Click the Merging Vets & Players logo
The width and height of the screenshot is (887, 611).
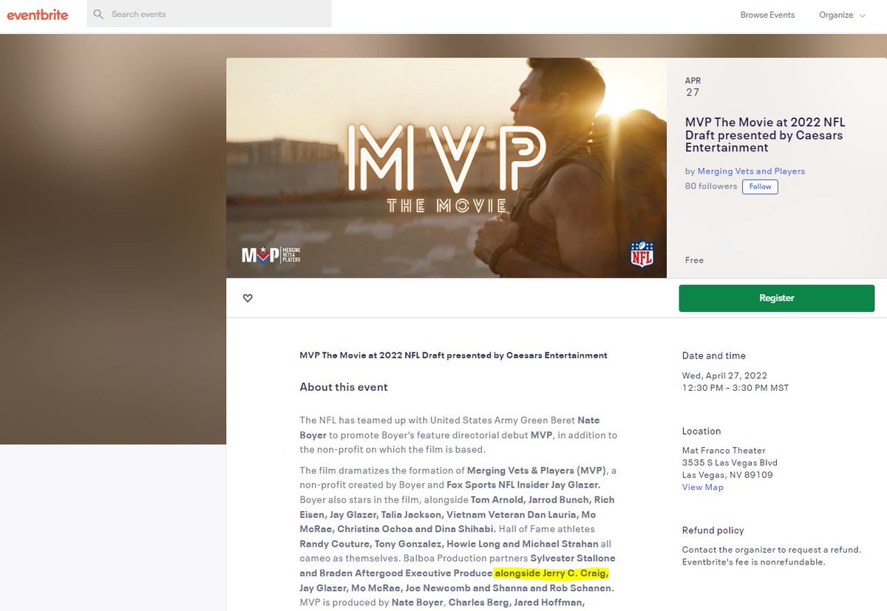271,255
